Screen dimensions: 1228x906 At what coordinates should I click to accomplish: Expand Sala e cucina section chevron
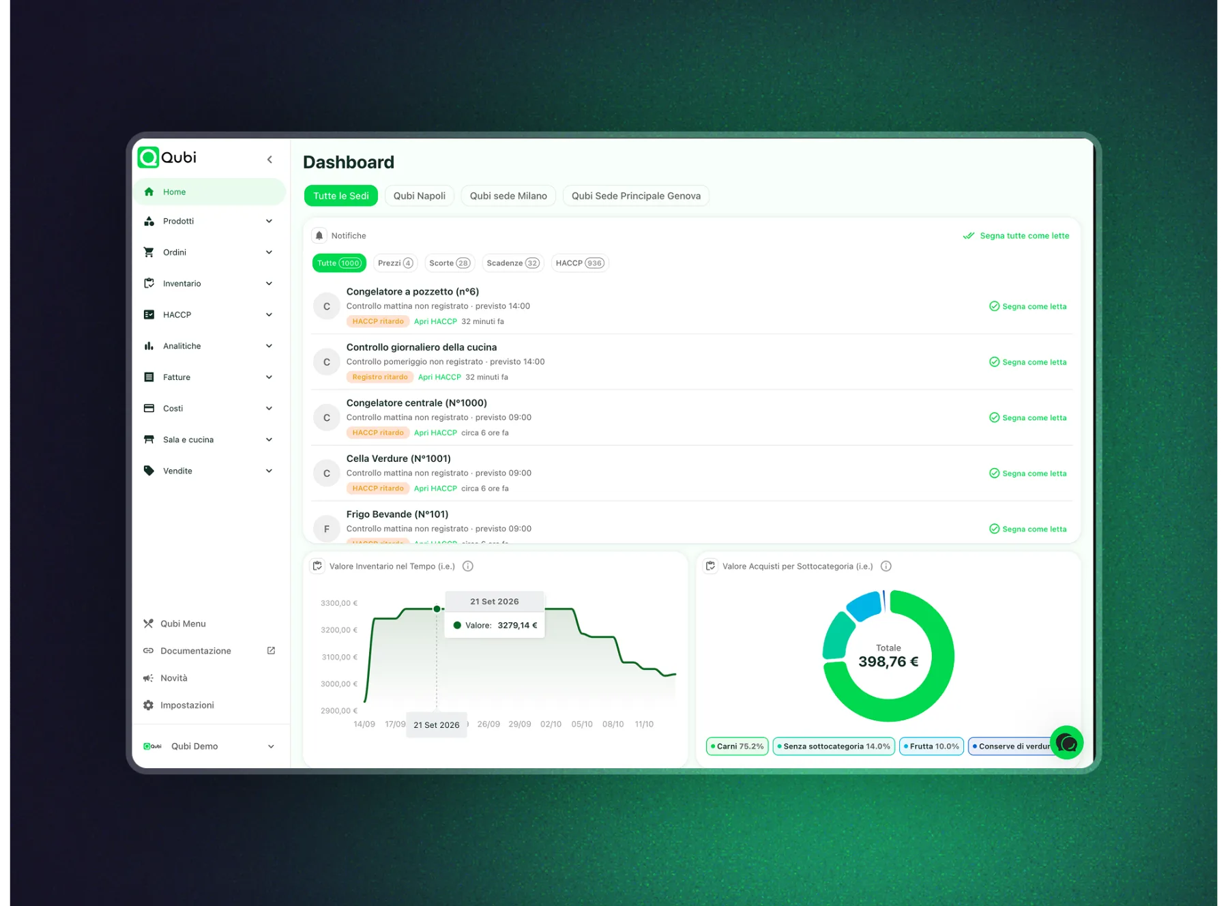coord(269,439)
